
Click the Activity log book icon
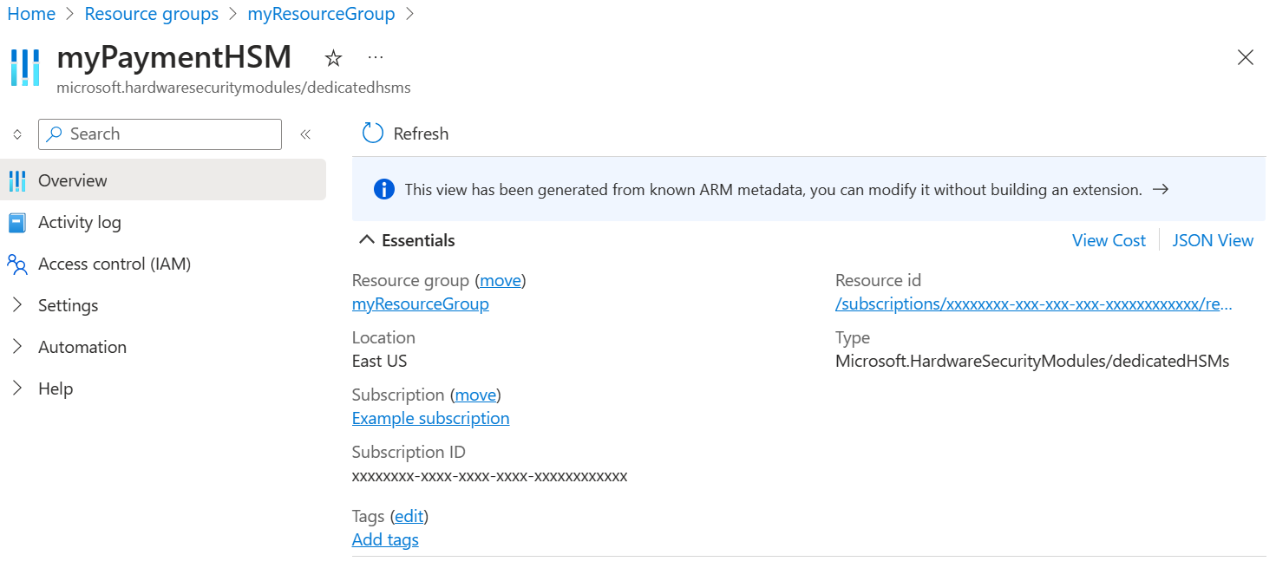coord(17,223)
